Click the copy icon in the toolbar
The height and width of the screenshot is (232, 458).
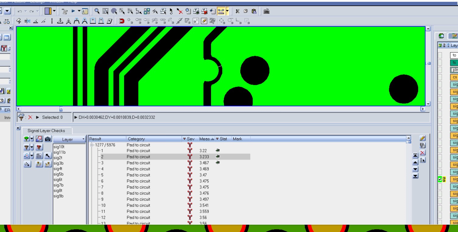(x=246, y=12)
